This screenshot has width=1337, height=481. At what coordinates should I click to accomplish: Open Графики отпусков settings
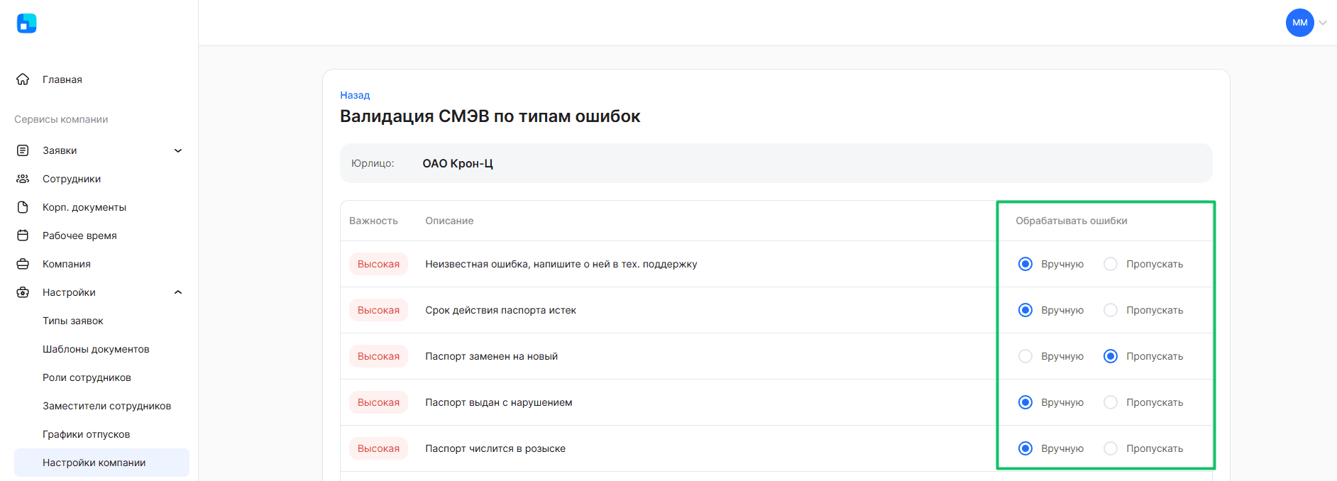point(86,434)
